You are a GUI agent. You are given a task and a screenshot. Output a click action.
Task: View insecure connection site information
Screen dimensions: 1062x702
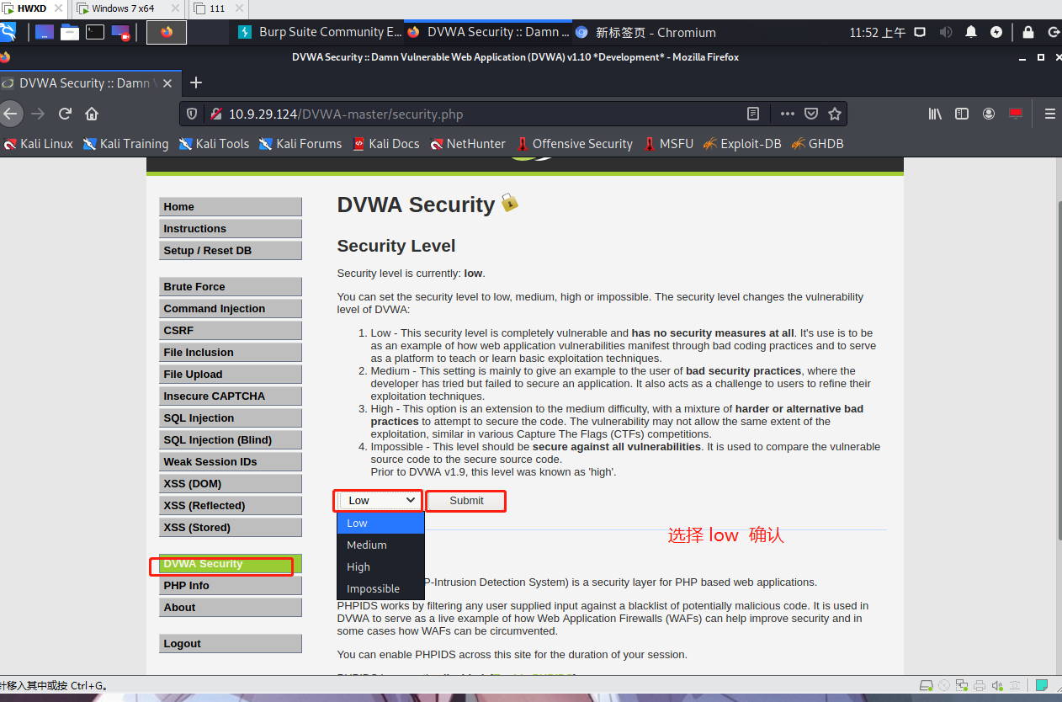pyautogui.click(x=215, y=114)
